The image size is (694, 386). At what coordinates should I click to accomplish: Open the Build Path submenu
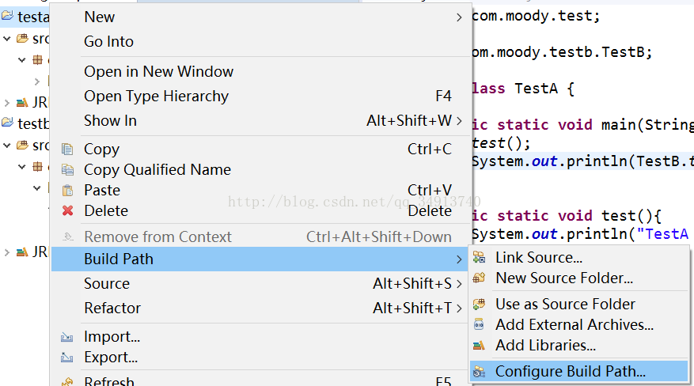(260, 259)
